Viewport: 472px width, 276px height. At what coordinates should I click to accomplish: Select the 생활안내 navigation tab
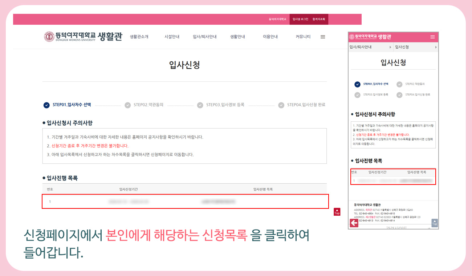pyautogui.click(x=237, y=36)
